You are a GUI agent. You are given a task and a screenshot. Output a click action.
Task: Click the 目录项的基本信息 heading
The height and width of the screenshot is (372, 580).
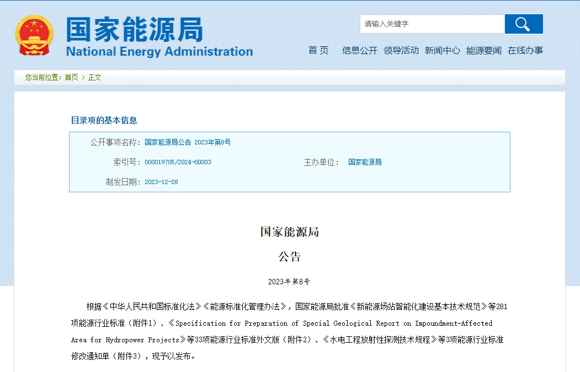coord(104,120)
